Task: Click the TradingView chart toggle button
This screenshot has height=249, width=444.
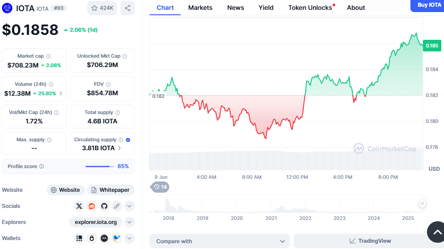Action: pyautogui.click(x=370, y=241)
